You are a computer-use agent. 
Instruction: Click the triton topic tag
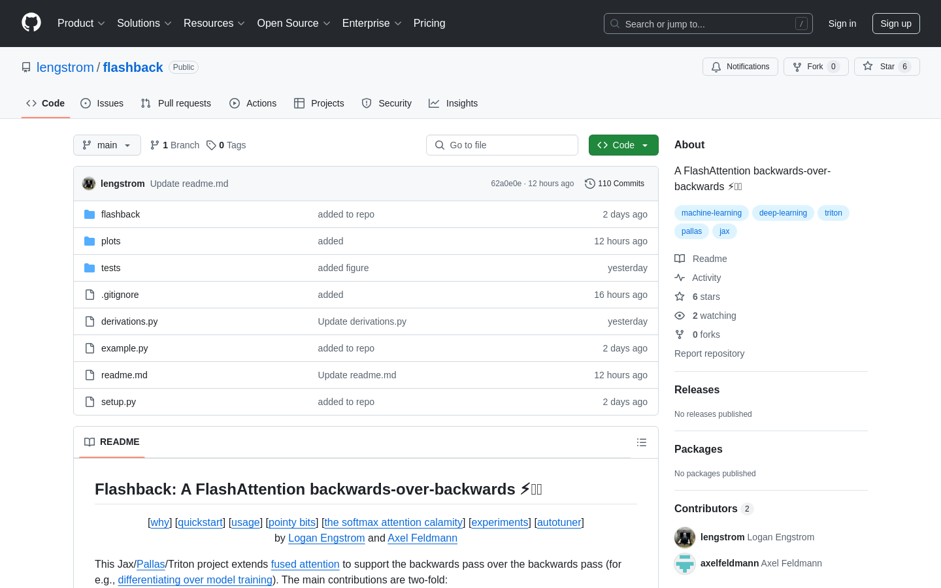coord(833,213)
